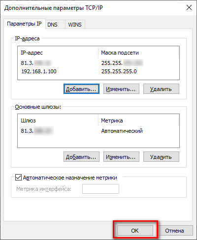Open the WINS tab
The height and width of the screenshot is (240, 197).
(75, 25)
